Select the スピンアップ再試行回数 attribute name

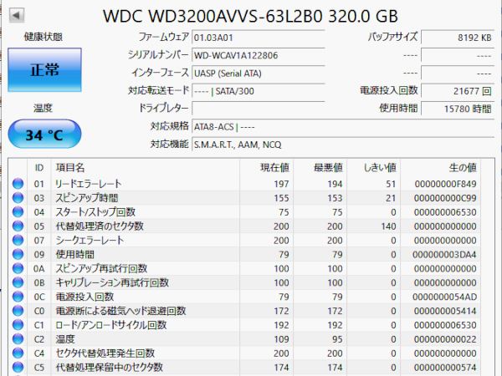(x=101, y=268)
